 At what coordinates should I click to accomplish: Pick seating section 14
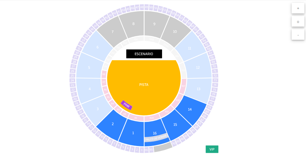click(x=190, y=110)
